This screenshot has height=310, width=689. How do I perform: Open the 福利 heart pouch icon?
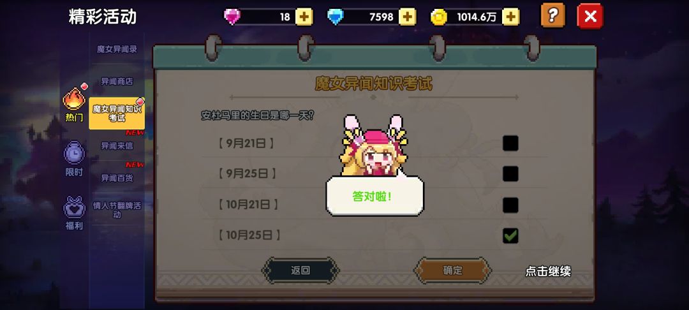[74, 207]
